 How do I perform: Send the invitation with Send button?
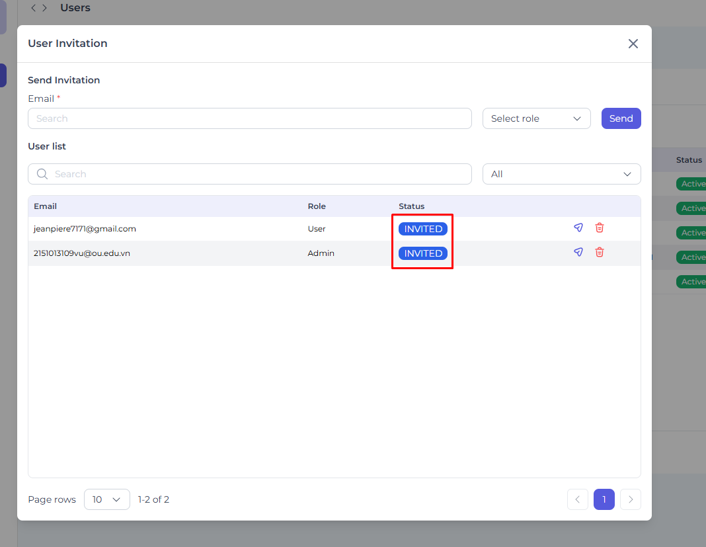tap(621, 118)
